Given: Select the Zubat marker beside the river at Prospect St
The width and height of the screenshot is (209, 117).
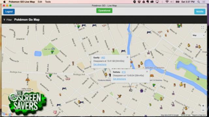Looking at the screenshot, I should (123, 51).
